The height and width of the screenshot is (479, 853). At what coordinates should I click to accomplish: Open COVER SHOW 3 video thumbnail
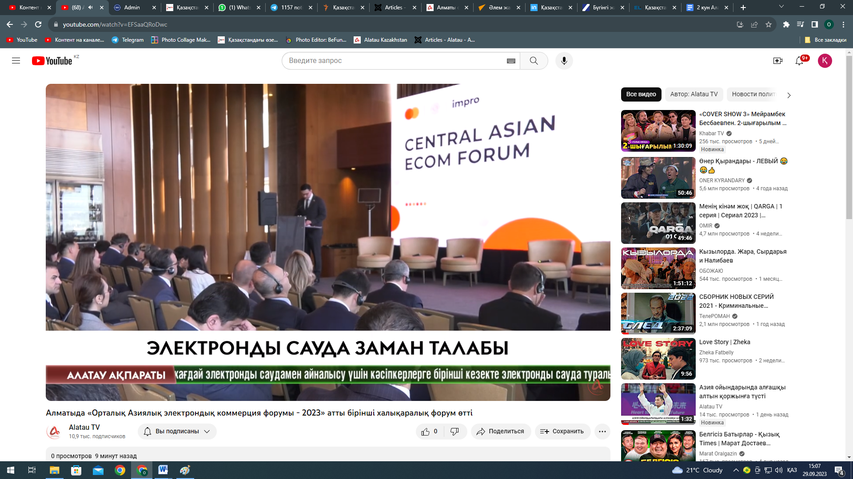pyautogui.click(x=658, y=131)
